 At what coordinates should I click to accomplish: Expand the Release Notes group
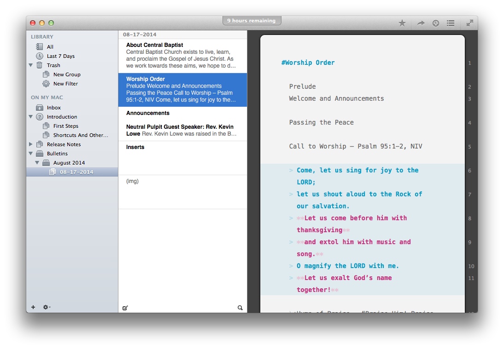[31, 144]
